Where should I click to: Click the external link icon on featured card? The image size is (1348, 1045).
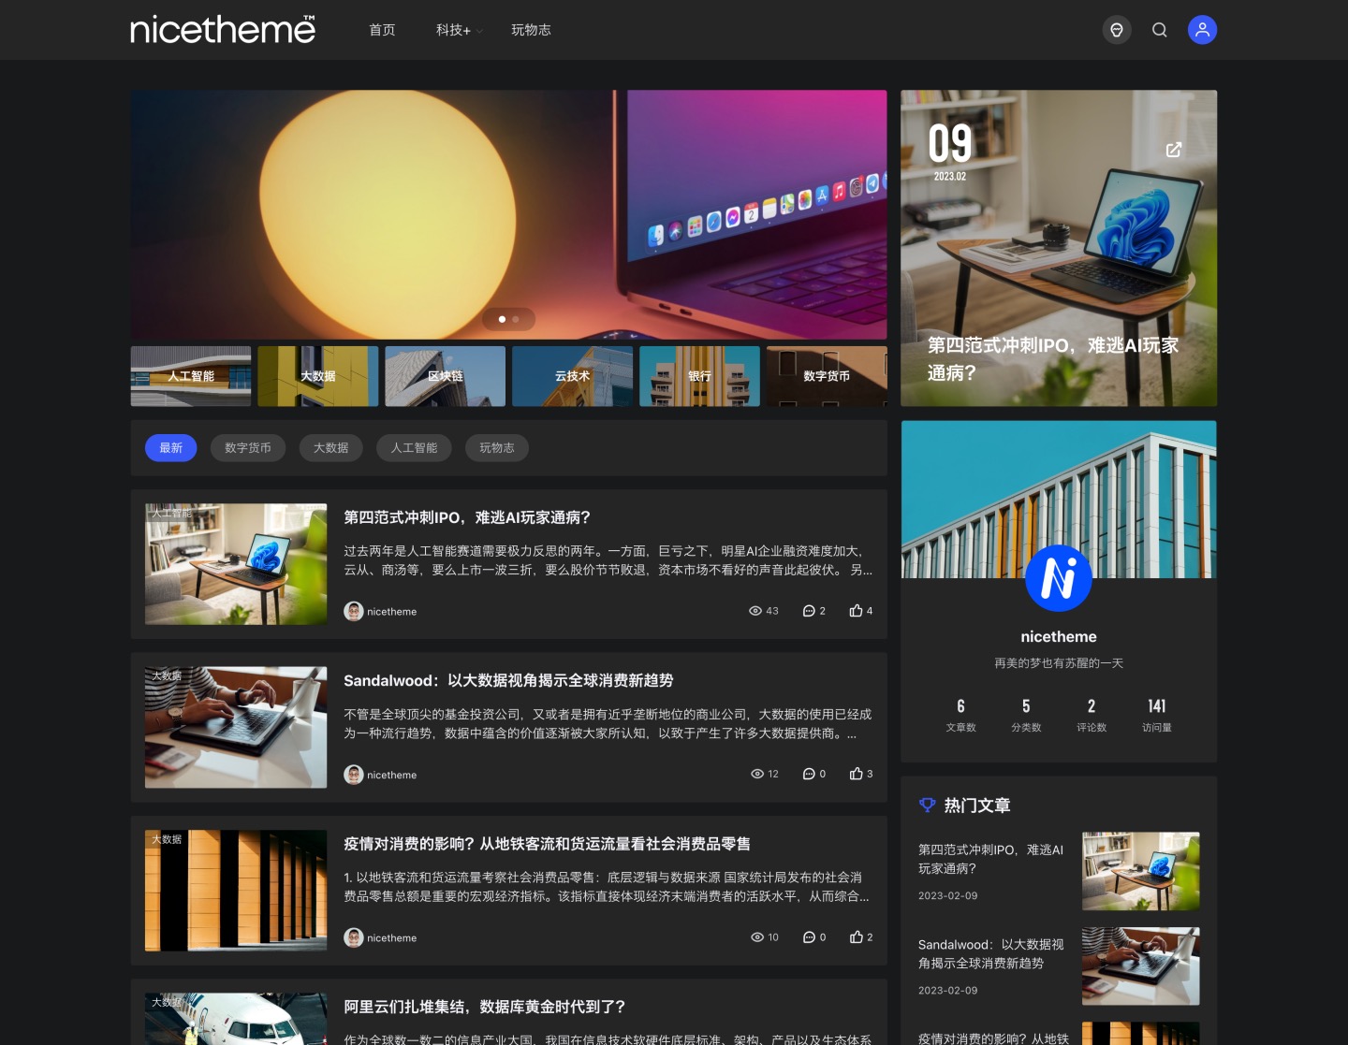[x=1174, y=150]
